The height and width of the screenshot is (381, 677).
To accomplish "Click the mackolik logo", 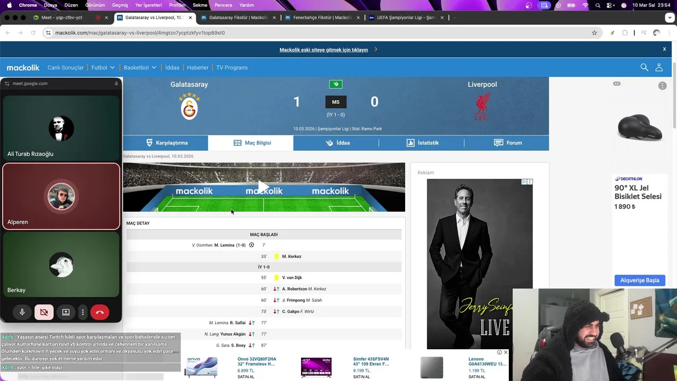I will click(x=23, y=68).
